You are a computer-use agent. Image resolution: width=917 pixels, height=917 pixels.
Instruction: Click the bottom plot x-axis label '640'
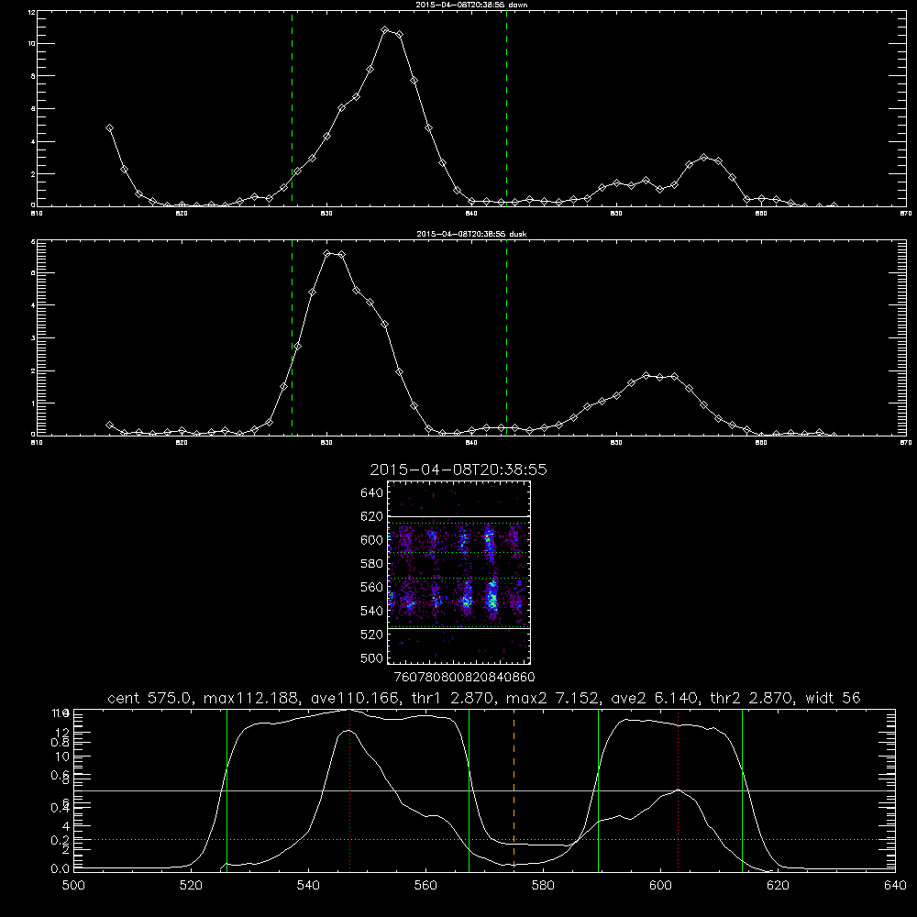point(895,886)
